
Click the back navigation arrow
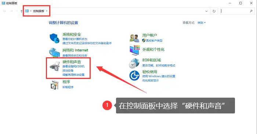click(x=4, y=11)
